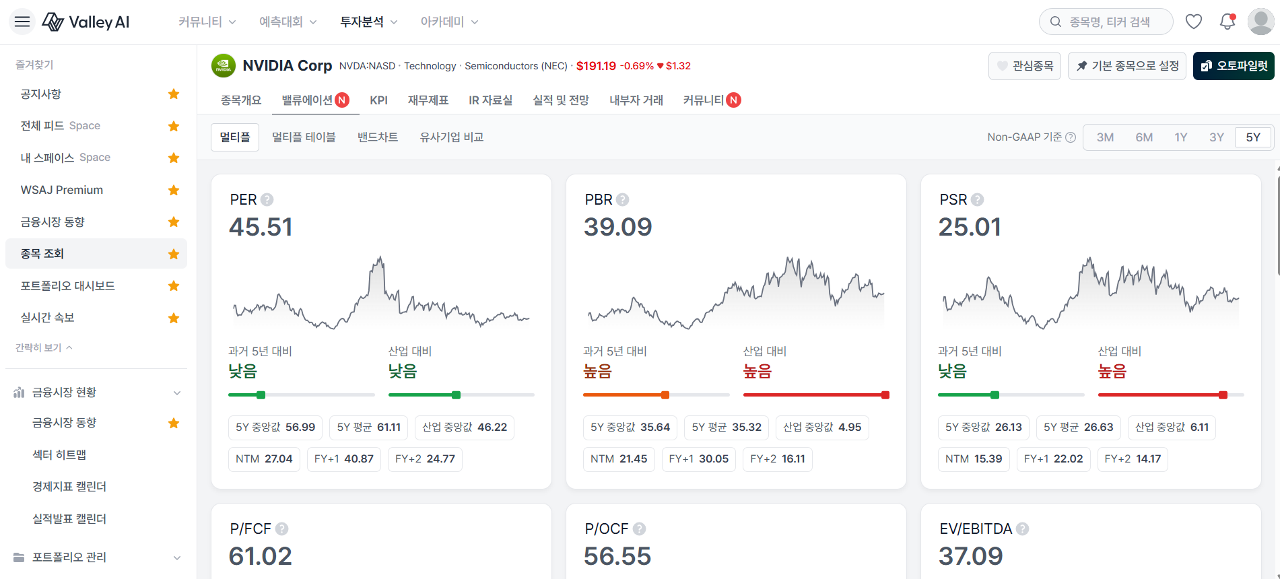Image resolution: width=1280 pixels, height=579 pixels.
Task: Click the EV/EBITDA help question mark icon
Action: tap(1022, 529)
